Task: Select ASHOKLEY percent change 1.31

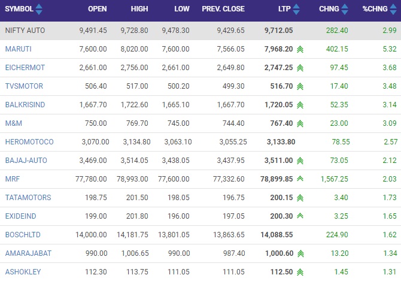Action: coord(390,272)
